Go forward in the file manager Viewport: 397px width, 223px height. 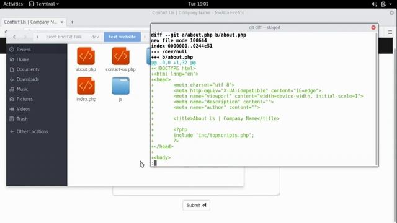click(25, 37)
